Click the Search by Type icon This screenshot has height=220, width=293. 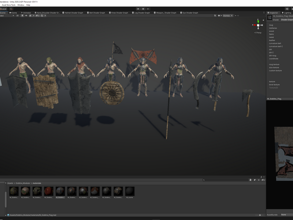251,180
